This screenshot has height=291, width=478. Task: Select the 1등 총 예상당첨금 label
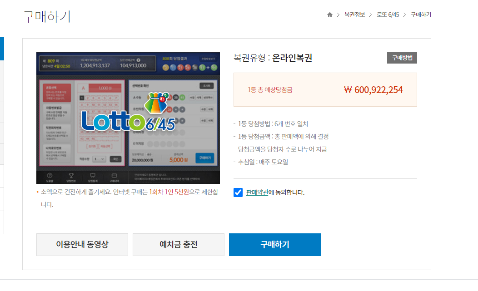pyautogui.click(x=270, y=89)
